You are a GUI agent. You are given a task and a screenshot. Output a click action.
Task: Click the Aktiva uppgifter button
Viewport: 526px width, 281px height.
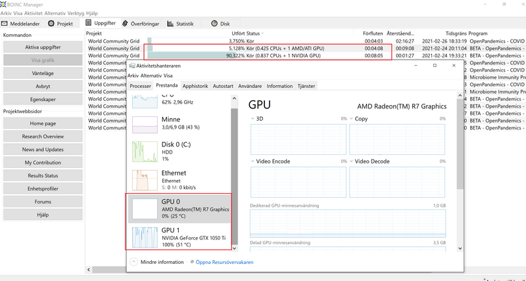pyautogui.click(x=43, y=47)
